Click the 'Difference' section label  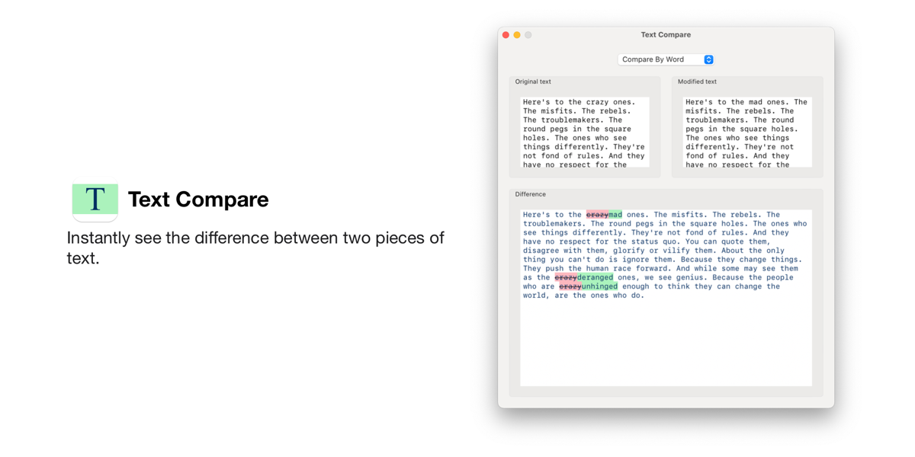[x=530, y=194]
